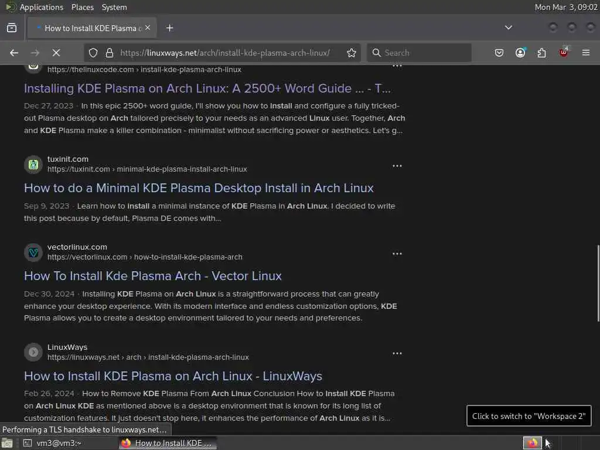Open more options for tuxinit.com result
This screenshot has width=600, height=450.
tap(397, 166)
